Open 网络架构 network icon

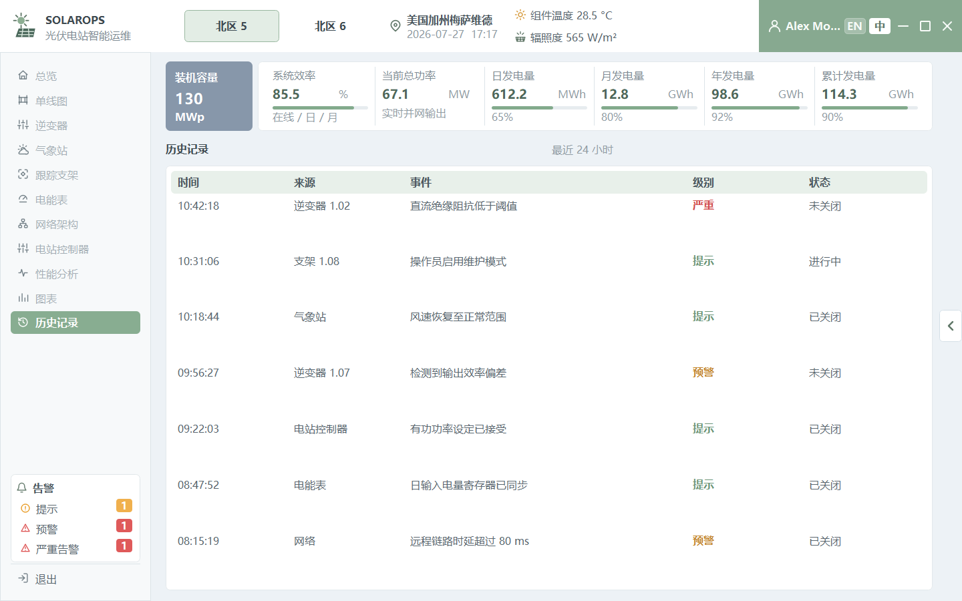23,224
